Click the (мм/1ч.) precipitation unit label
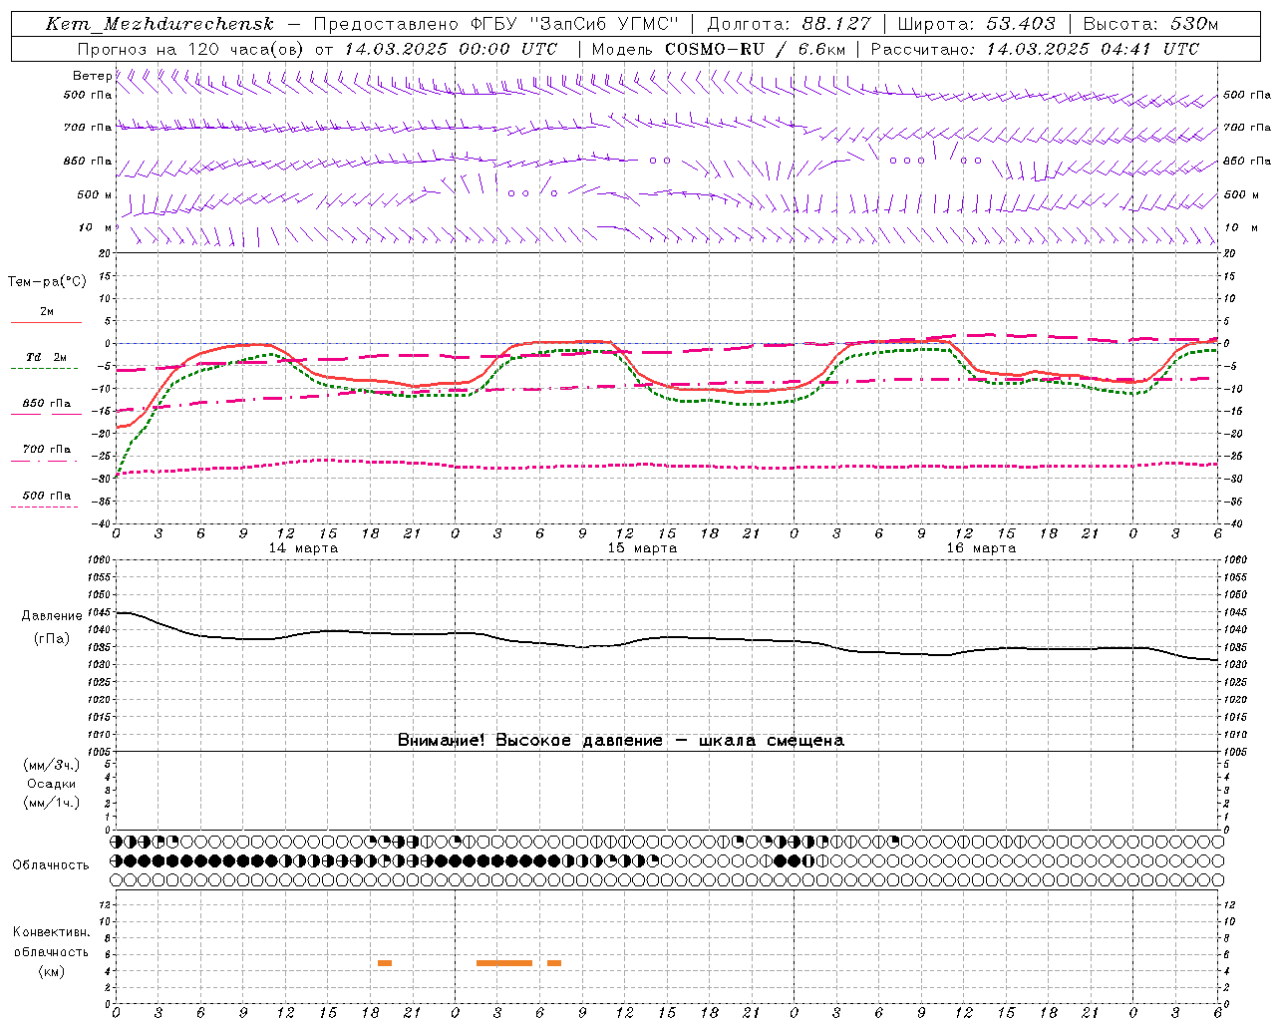 coord(52,803)
